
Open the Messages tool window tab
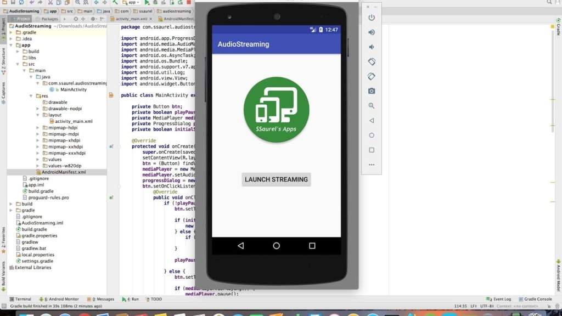(101, 299)
